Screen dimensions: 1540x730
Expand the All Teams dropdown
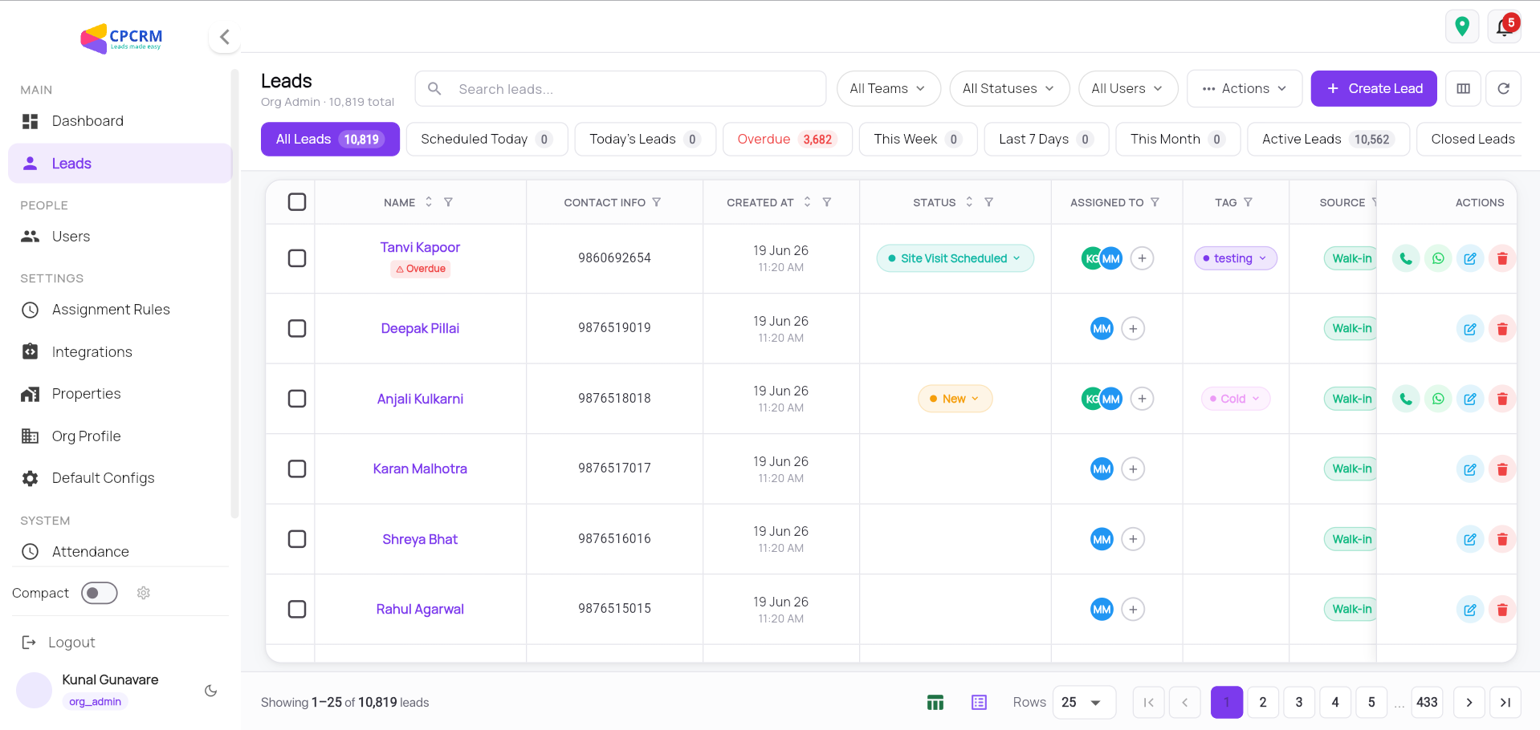888,88
